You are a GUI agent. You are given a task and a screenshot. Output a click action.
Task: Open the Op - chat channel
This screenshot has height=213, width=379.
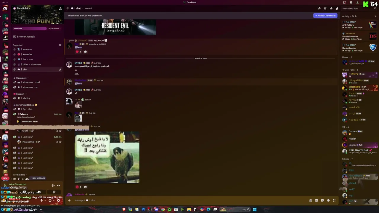click(x=37, y=109)
